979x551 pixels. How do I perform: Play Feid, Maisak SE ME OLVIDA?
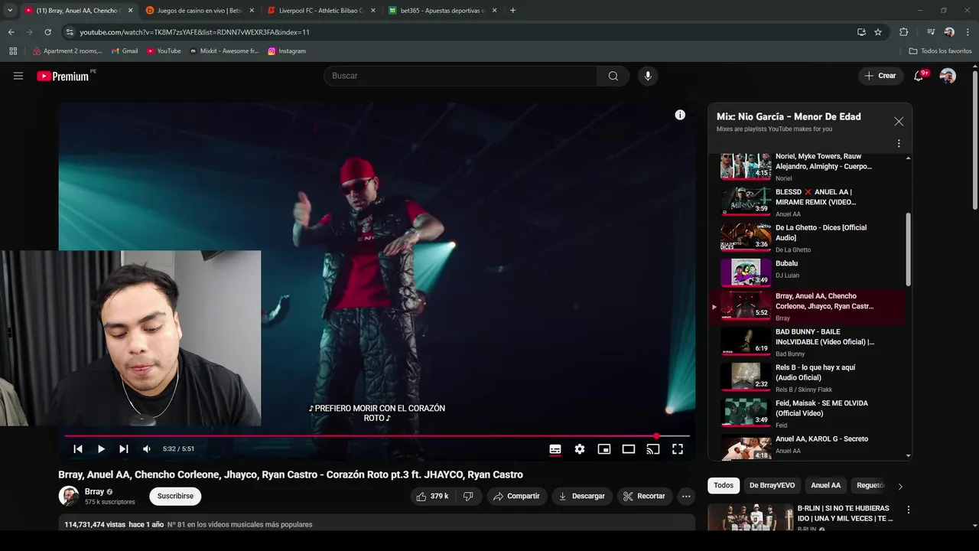[x=807, y=413]
